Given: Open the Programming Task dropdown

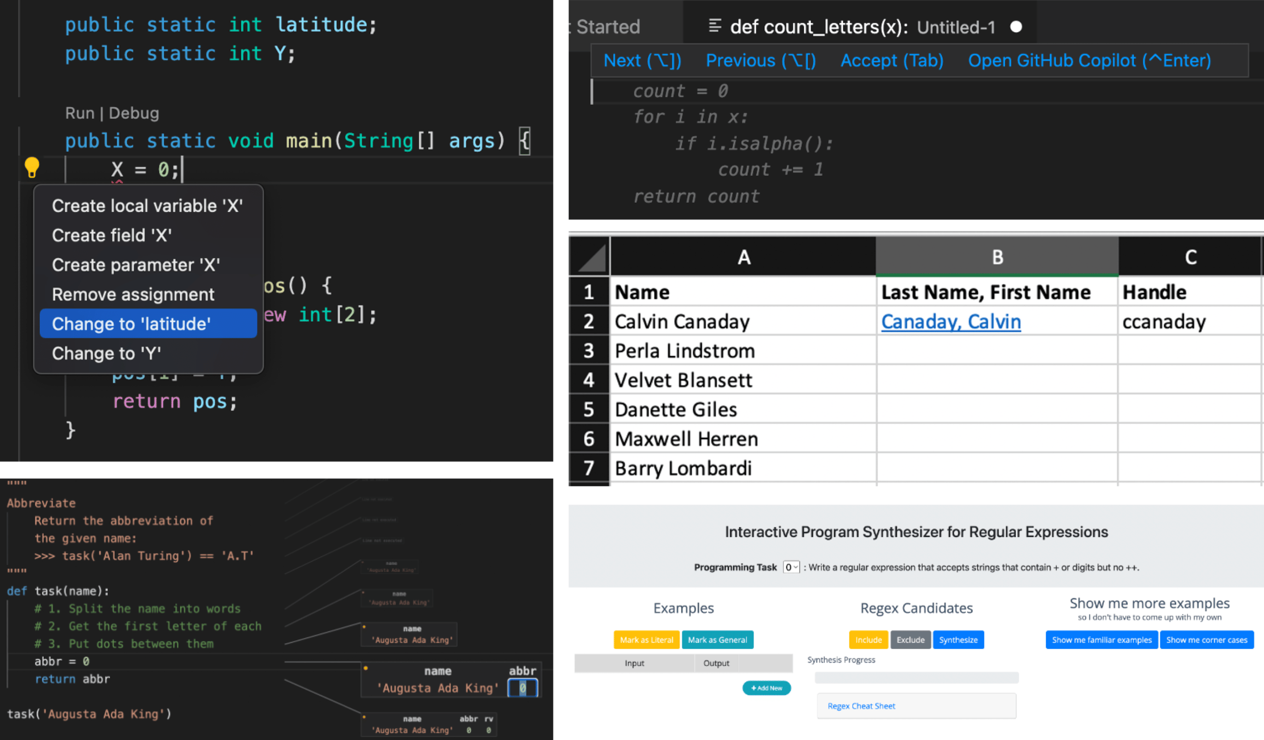Looking at the screenshot, I should 791,567.
